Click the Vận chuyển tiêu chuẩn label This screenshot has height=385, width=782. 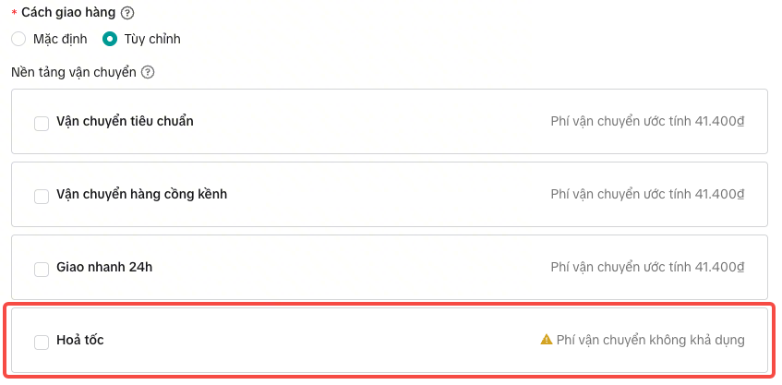click(x=125, y=122)
